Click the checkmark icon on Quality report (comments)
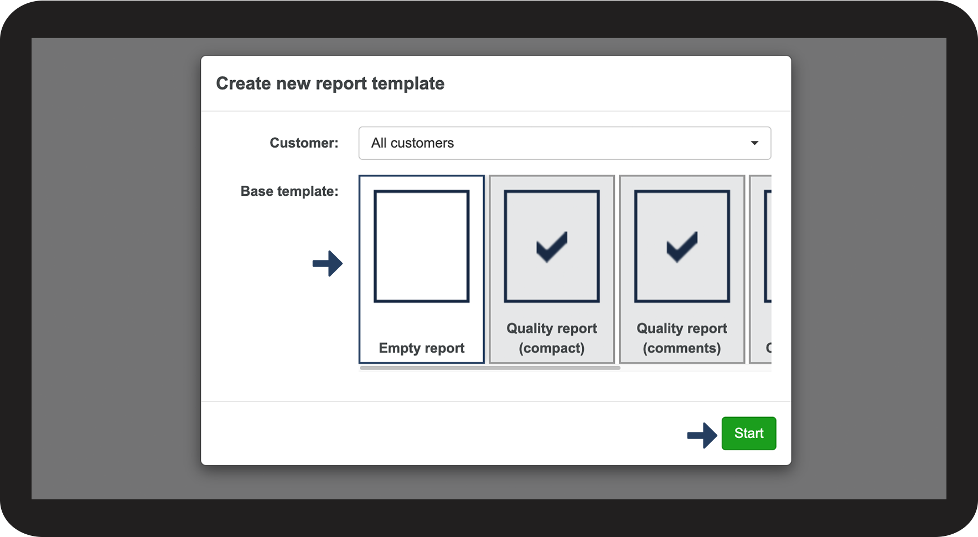Viewport: 978px width, 537px height. coord(681,246)
